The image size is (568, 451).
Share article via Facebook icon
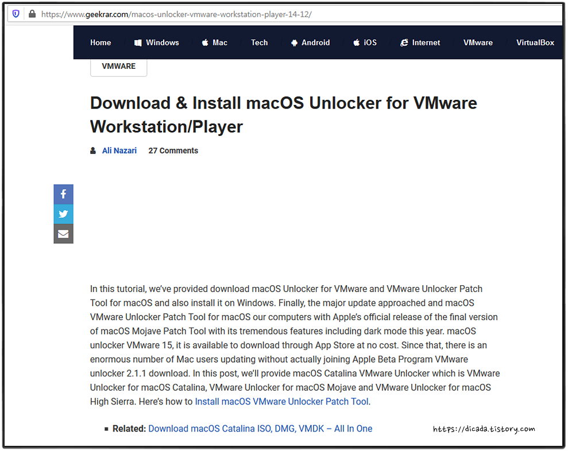(x=63, y=194)
